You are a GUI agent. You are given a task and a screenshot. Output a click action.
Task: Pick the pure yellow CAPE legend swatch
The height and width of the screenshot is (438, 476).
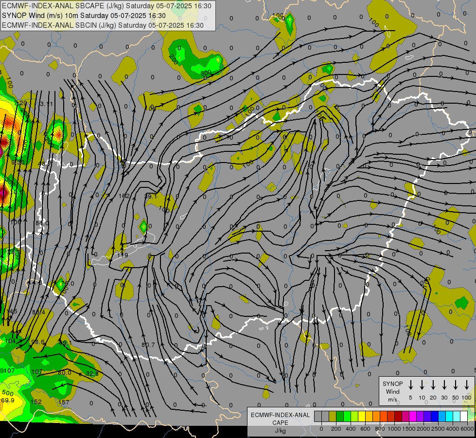click(362, 416)
